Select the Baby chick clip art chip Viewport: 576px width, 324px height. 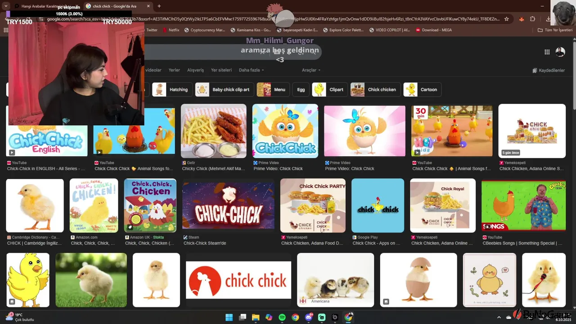point(224,90)
